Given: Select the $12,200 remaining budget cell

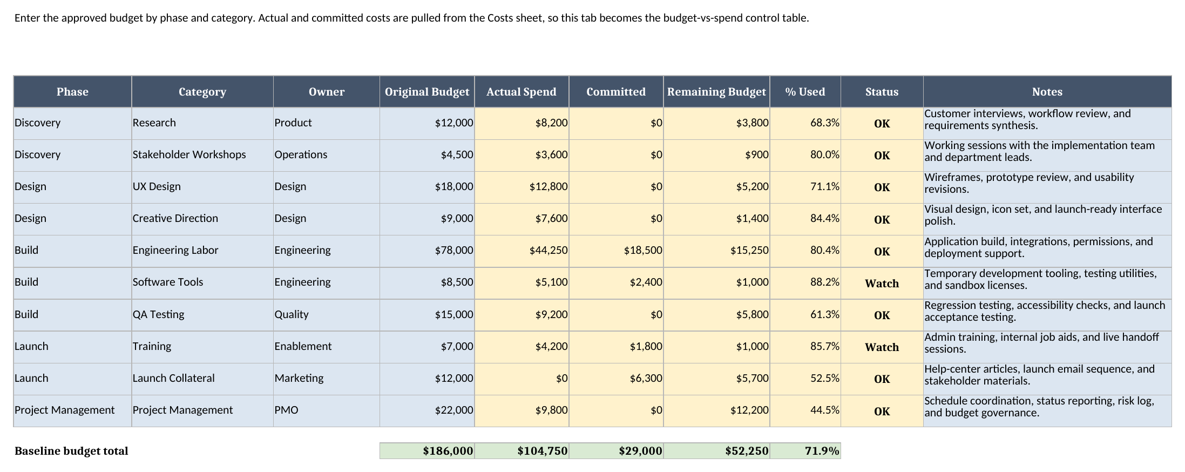Looking at the screenshot, I should 717,410.
